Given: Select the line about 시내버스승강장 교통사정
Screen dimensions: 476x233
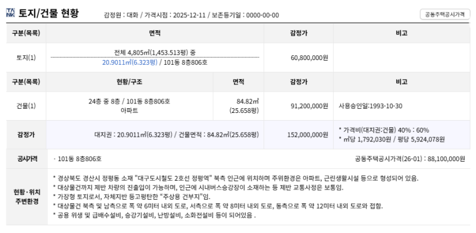Looking at the screenshot, I should (x=198, y=187).
